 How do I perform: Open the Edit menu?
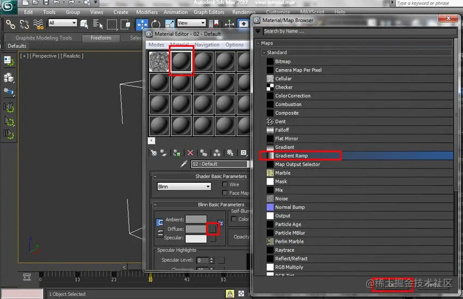[28, 12]
